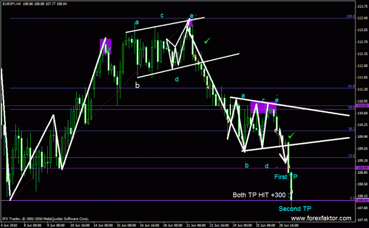Viewport: 369px width, 228px height.
Task: Click the 112.00 price axis label
Action: point(363,66)
